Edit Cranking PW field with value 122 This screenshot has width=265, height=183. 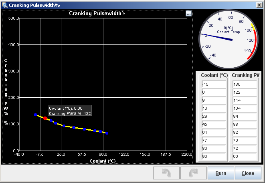tap(245, 93)
